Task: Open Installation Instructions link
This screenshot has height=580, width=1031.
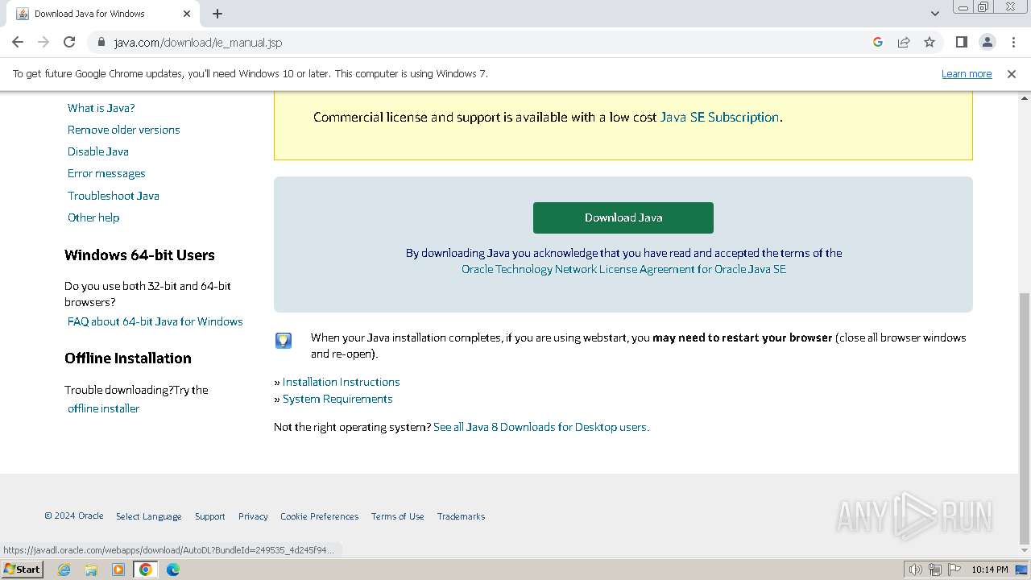Action: 342,382
